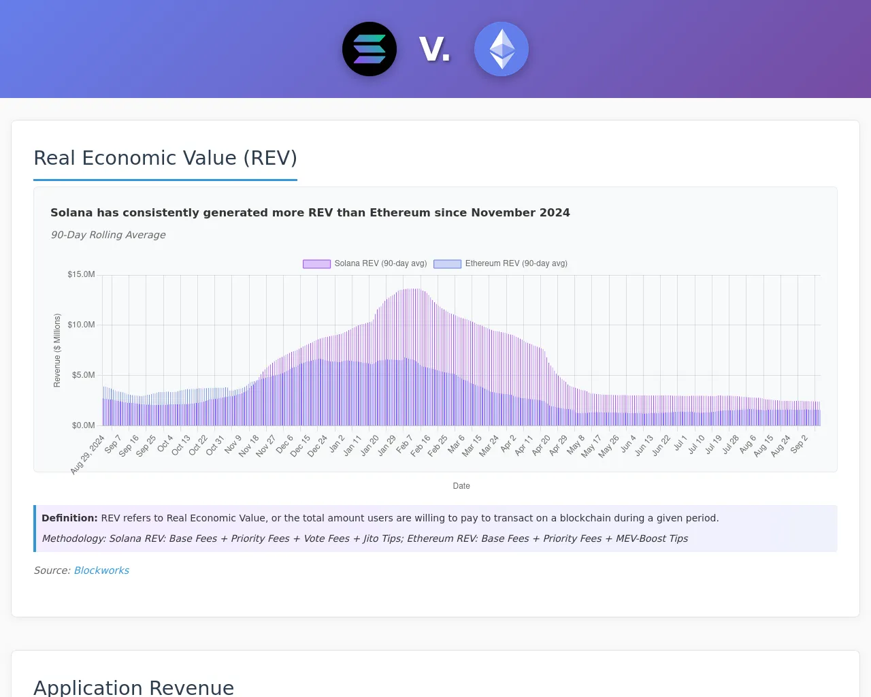871x697 pixels.
Task: Click the "Oct 31" x-axis label
Action: pyautogui.click(x=214, y=445)
